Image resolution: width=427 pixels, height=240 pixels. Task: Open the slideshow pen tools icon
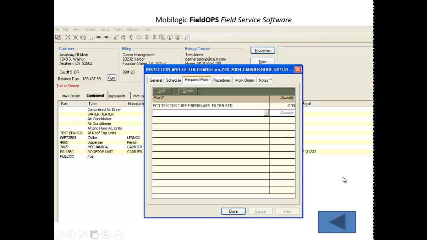click(82, 234)
